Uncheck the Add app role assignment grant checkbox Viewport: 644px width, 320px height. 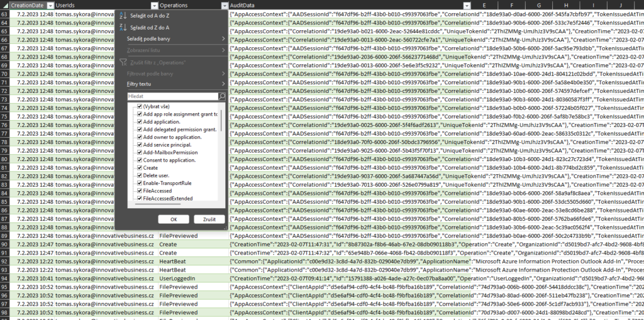tap(140, 114)
